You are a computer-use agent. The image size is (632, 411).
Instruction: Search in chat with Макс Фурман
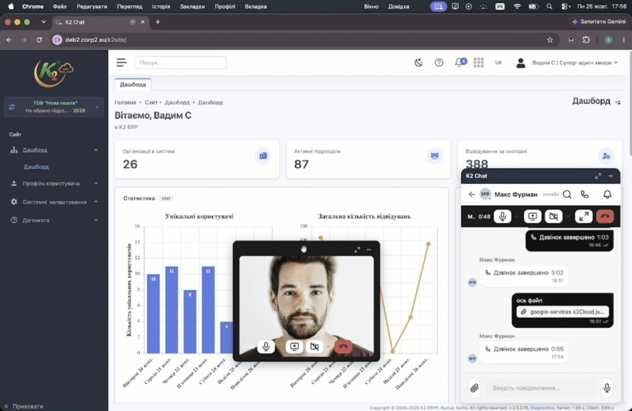567,195
